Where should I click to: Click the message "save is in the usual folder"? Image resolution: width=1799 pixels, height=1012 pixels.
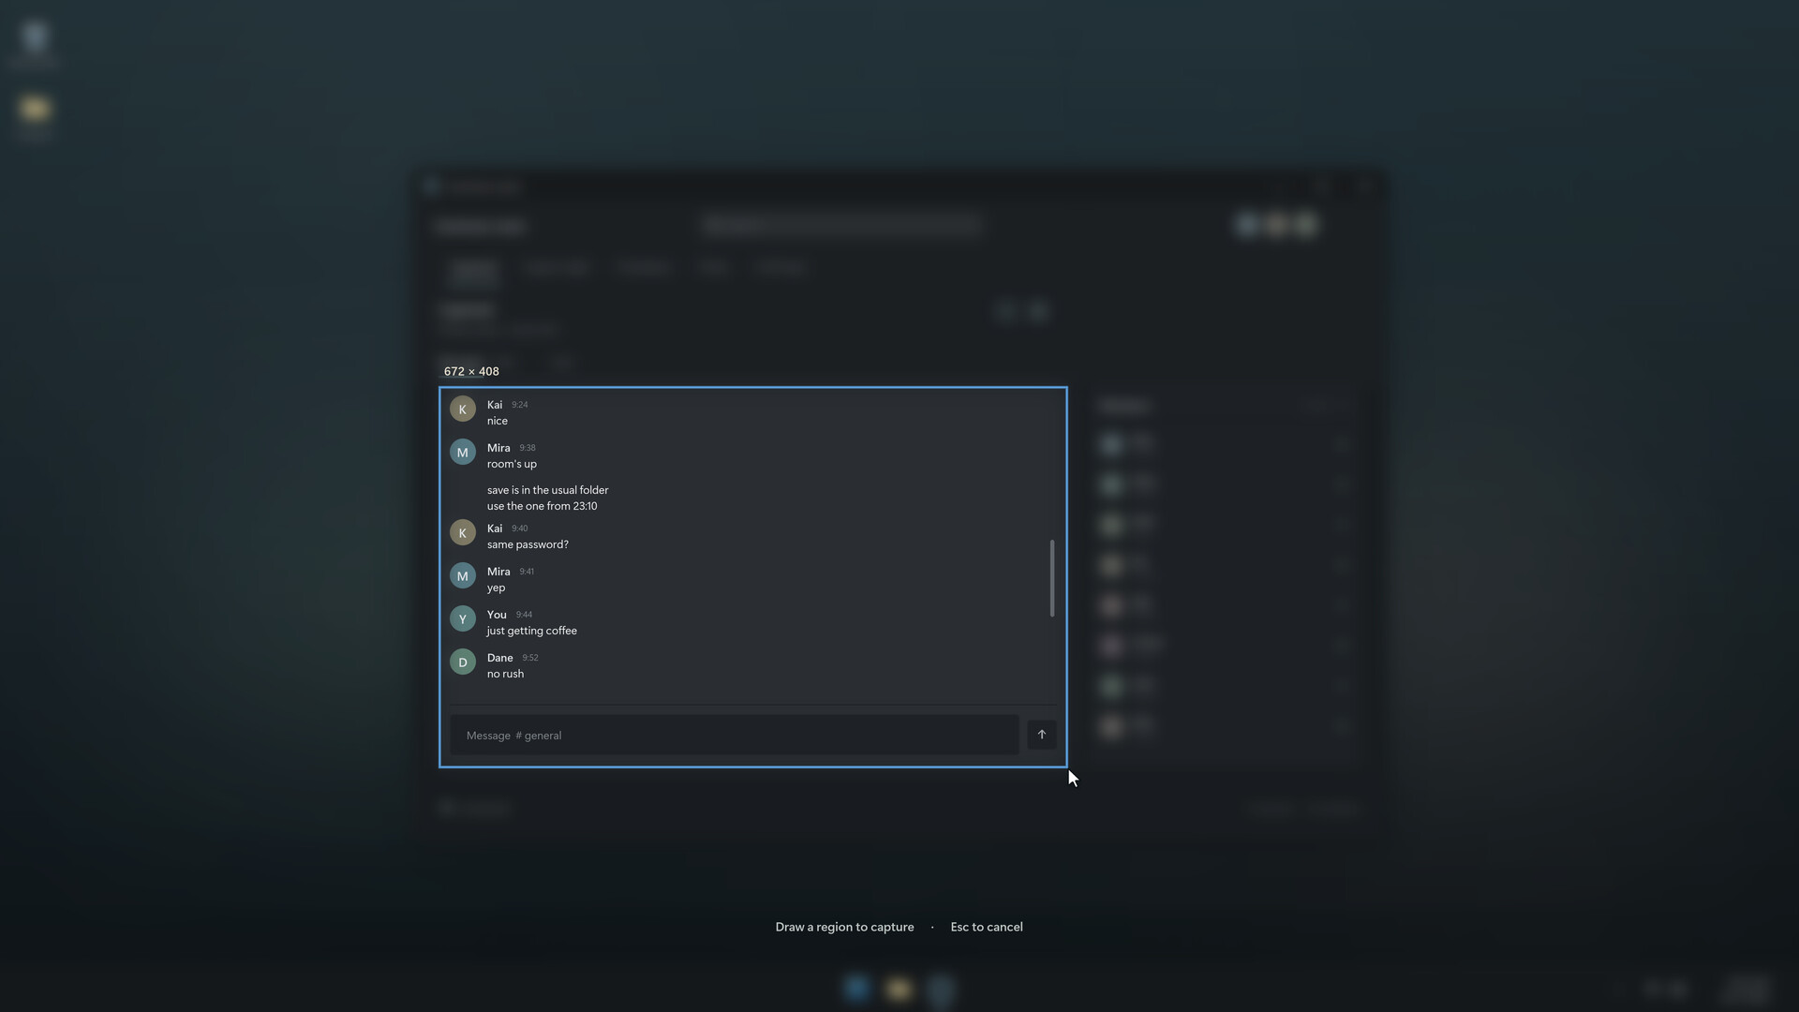pos(547,490)
